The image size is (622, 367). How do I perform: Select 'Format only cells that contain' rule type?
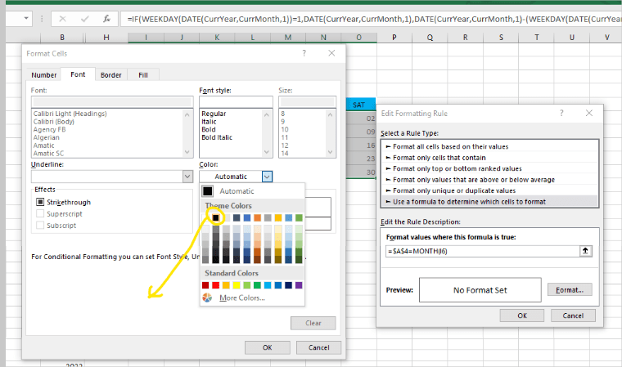(439, 157)
